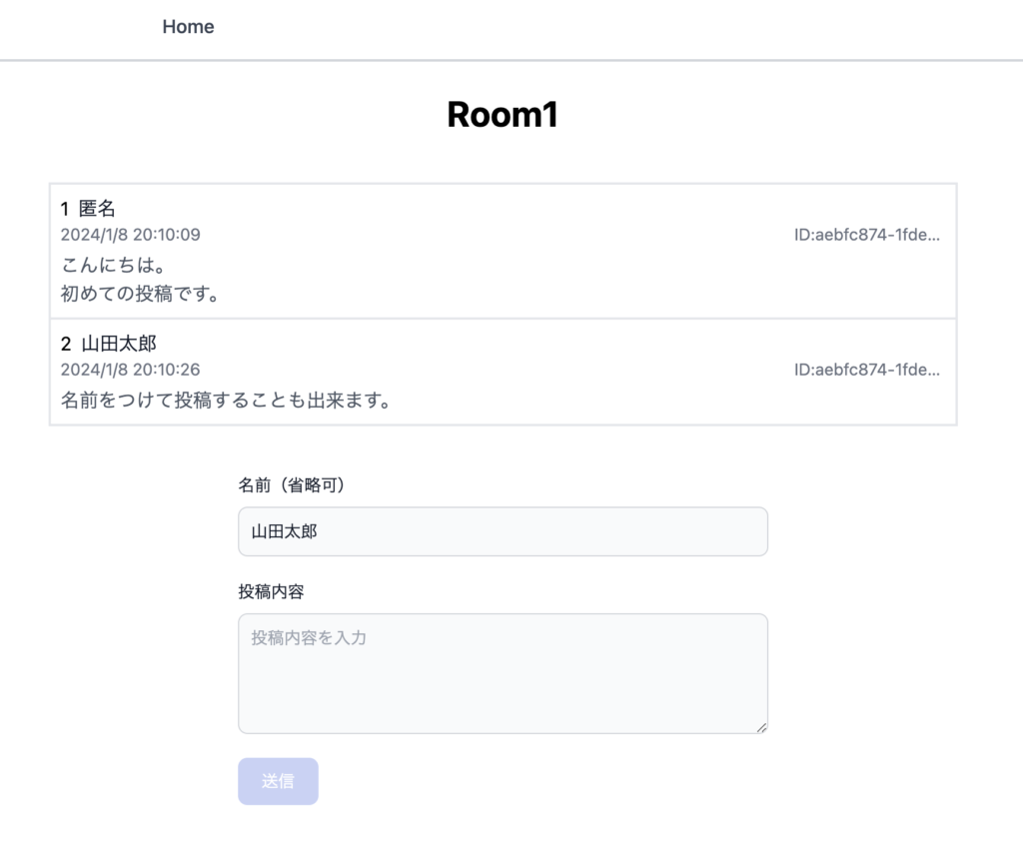Click the truncated ID on the first post
This screenshot has height=856, width=1023.
pos(867,235)
